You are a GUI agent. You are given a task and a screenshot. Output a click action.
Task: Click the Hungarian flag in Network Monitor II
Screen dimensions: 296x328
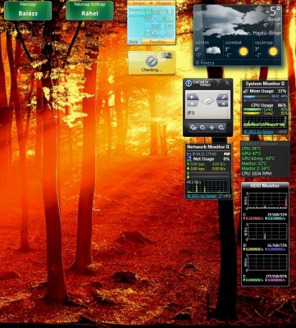pos(226,154)
